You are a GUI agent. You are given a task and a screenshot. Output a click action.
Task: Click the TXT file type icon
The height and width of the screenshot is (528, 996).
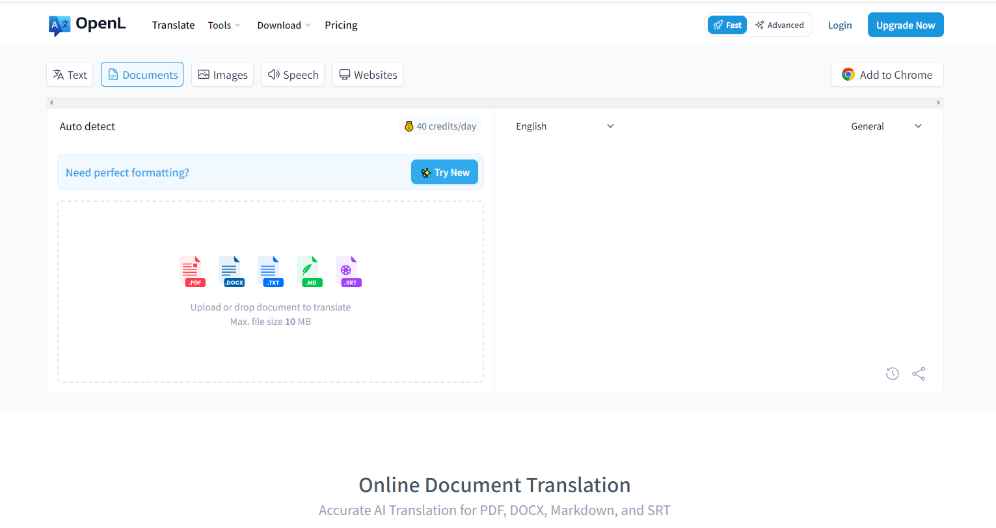[x=271, y=271]
